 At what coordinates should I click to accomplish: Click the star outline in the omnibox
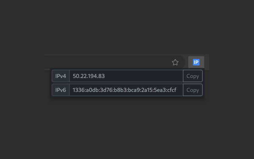[175, 62]
